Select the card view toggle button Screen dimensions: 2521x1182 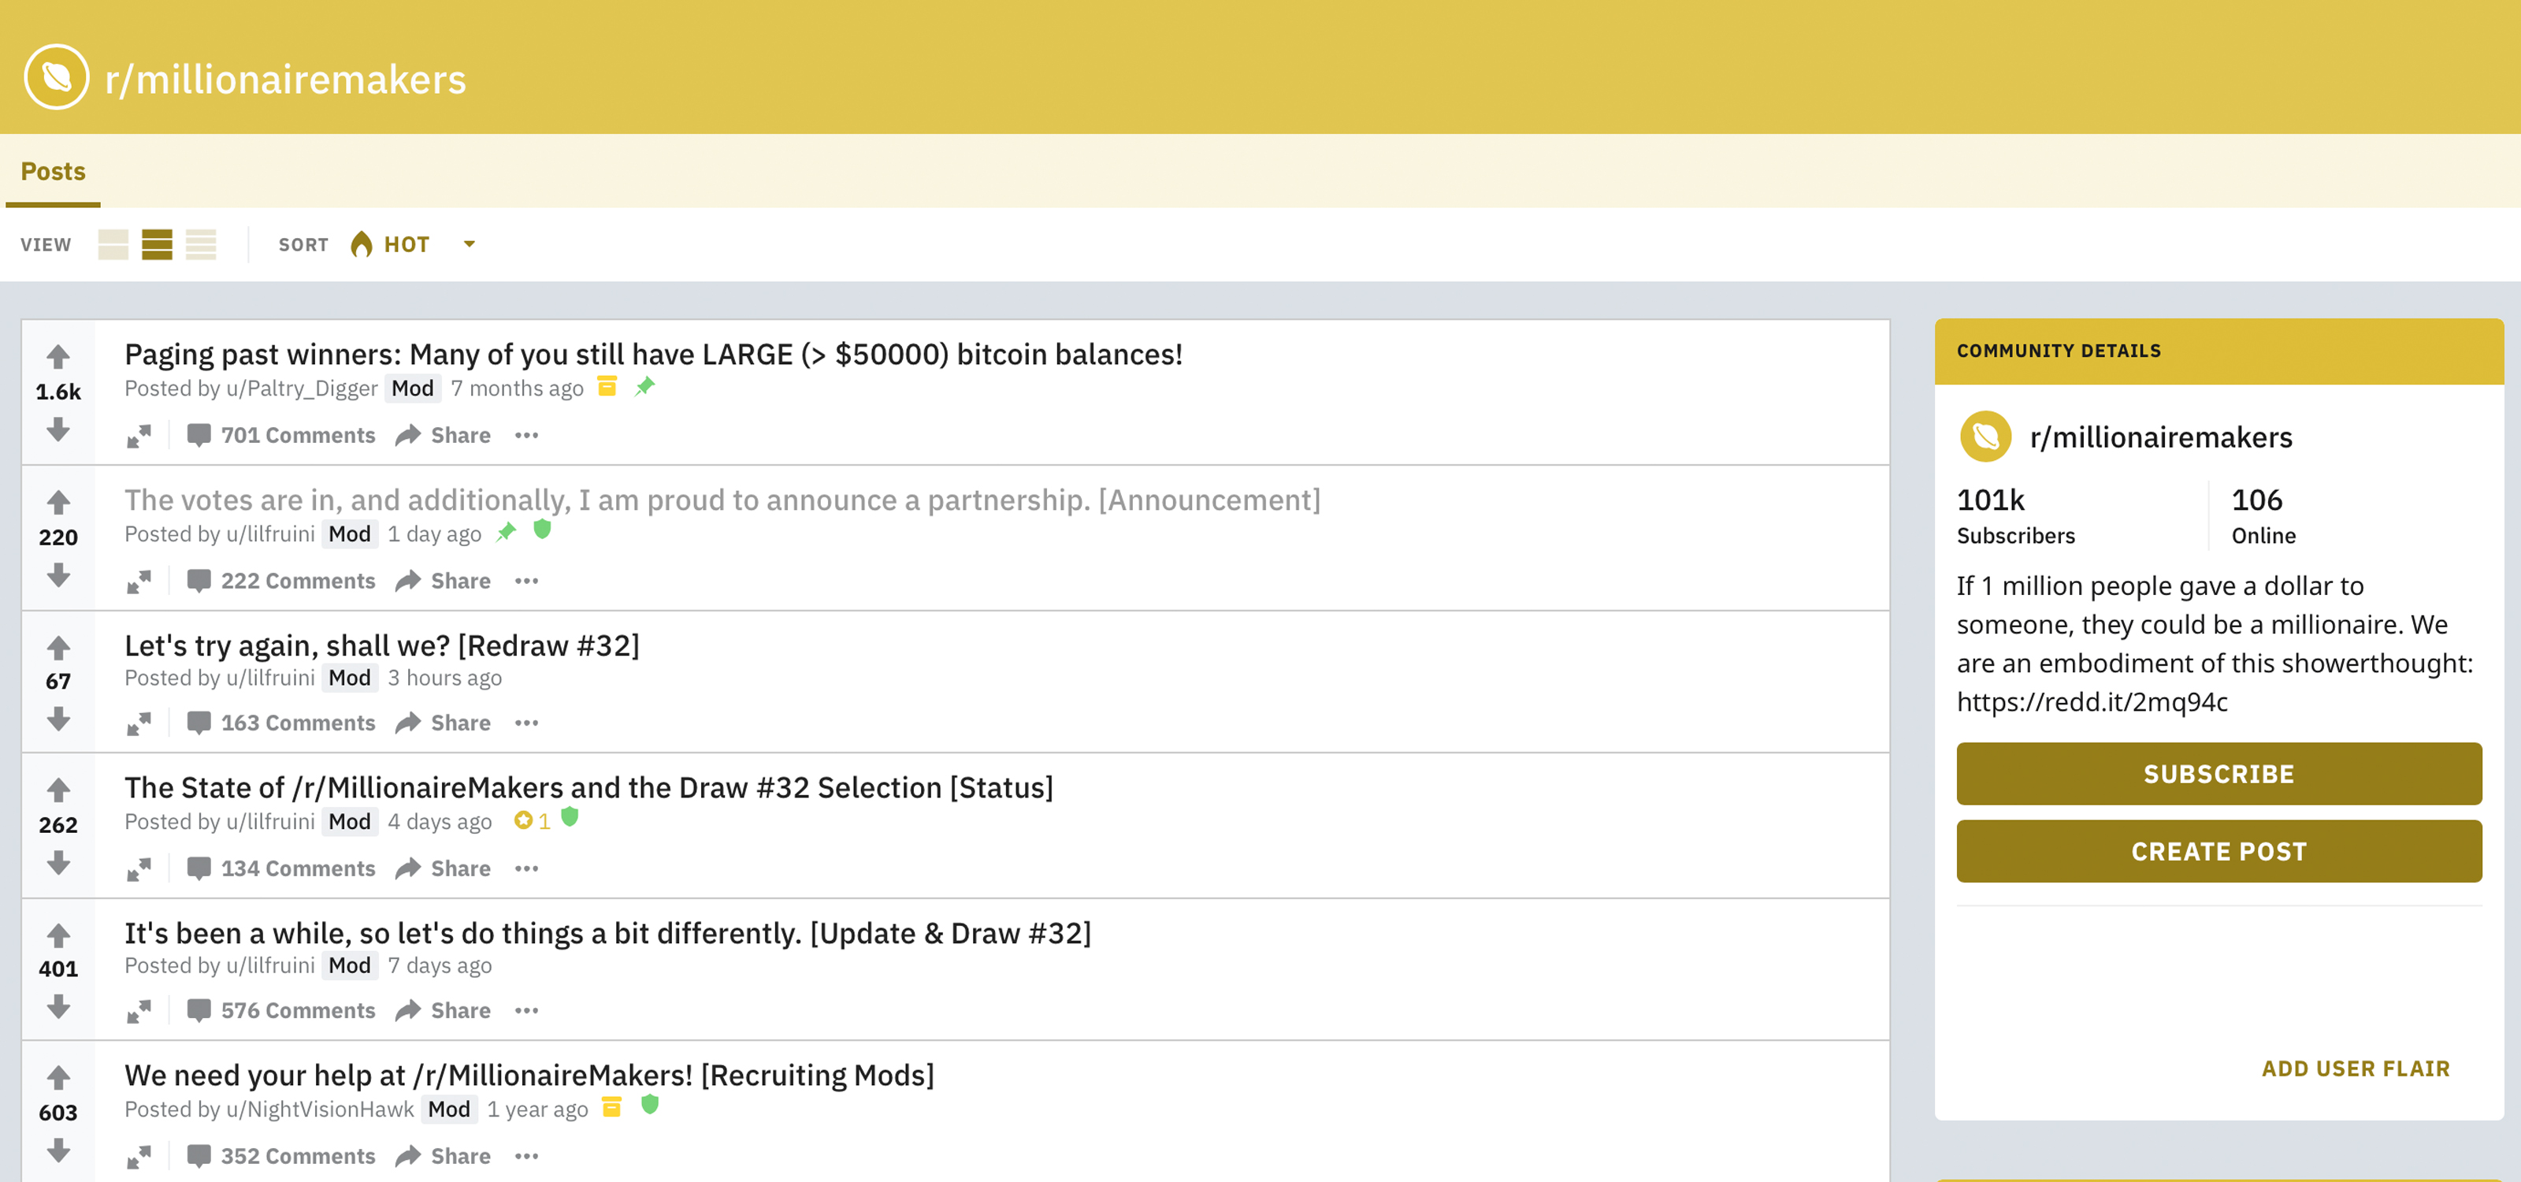point(111,244)
